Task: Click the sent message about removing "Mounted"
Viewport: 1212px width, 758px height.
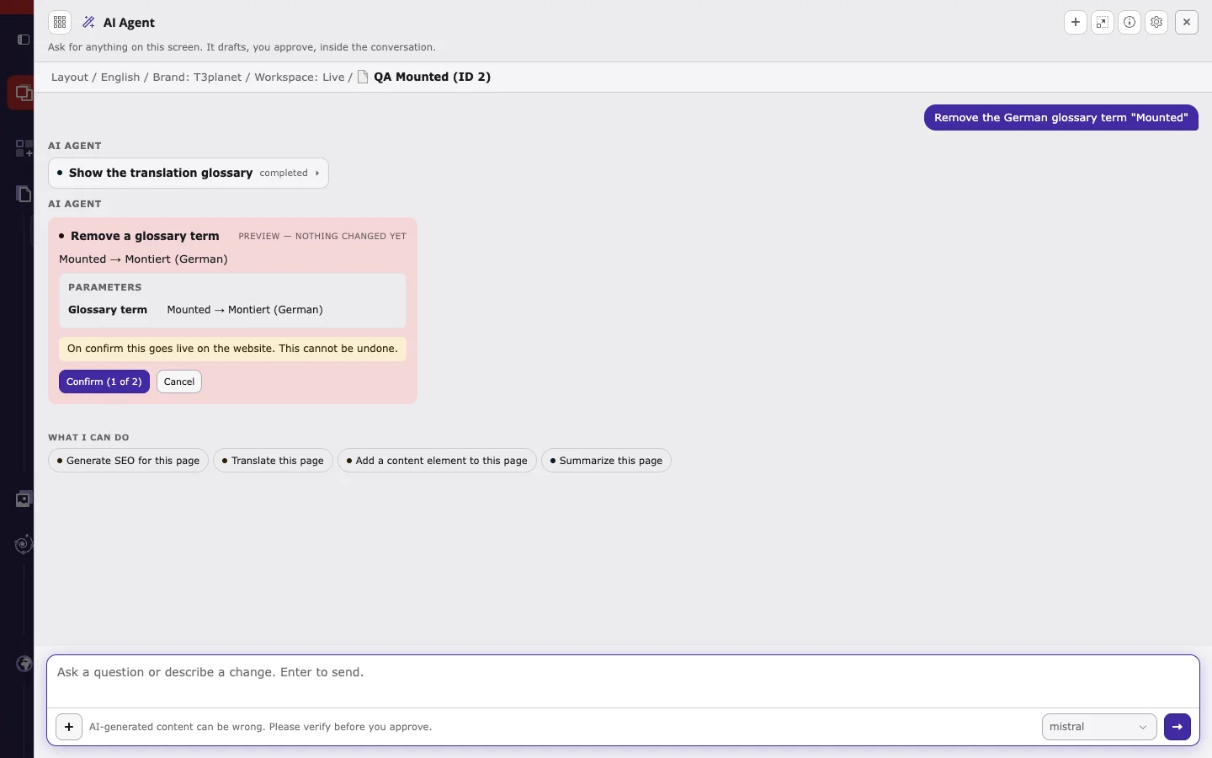Action: 1061,118
